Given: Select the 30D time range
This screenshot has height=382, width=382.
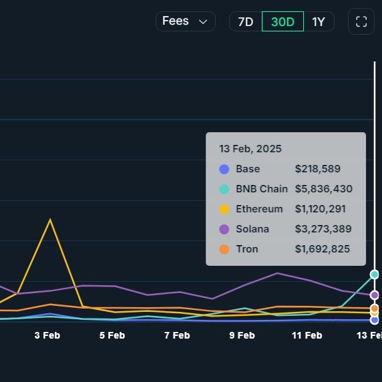Looking at the screenshot, I should pyautogui.click(x=282, y=21).
